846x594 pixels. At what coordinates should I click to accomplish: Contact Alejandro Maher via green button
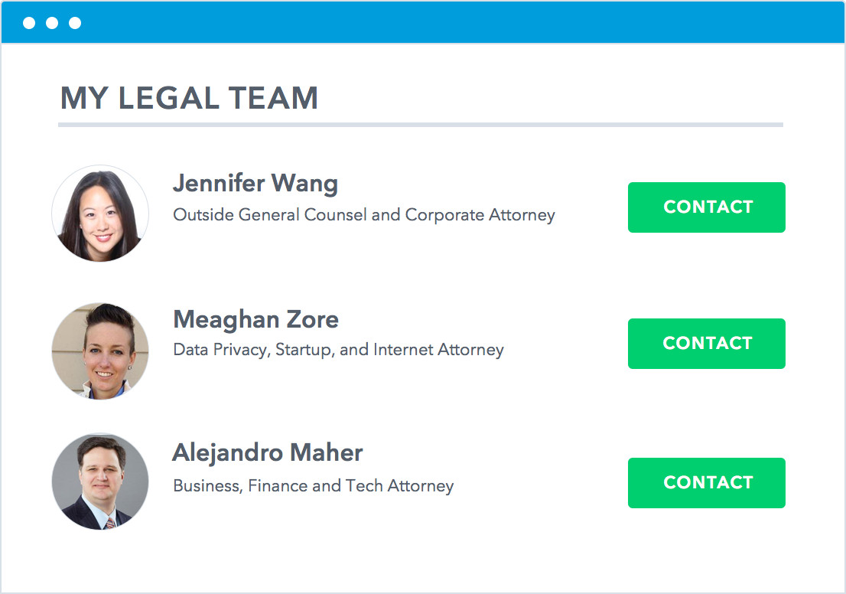(x=706, y=483)
